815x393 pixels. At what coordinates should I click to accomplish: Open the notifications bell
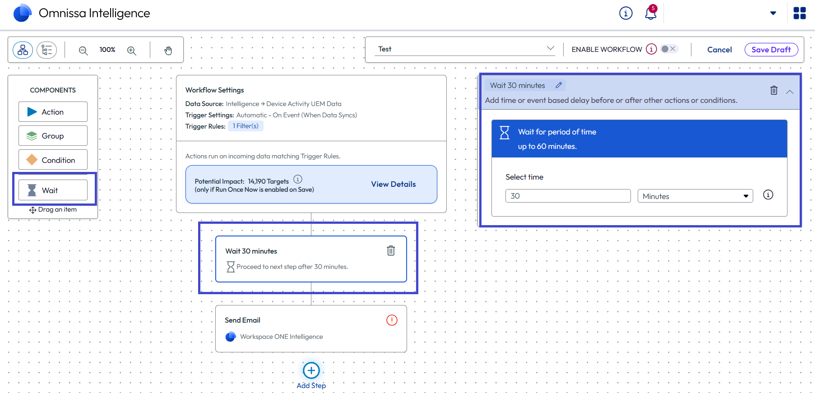pyautogui.click(x=651, y=13)
